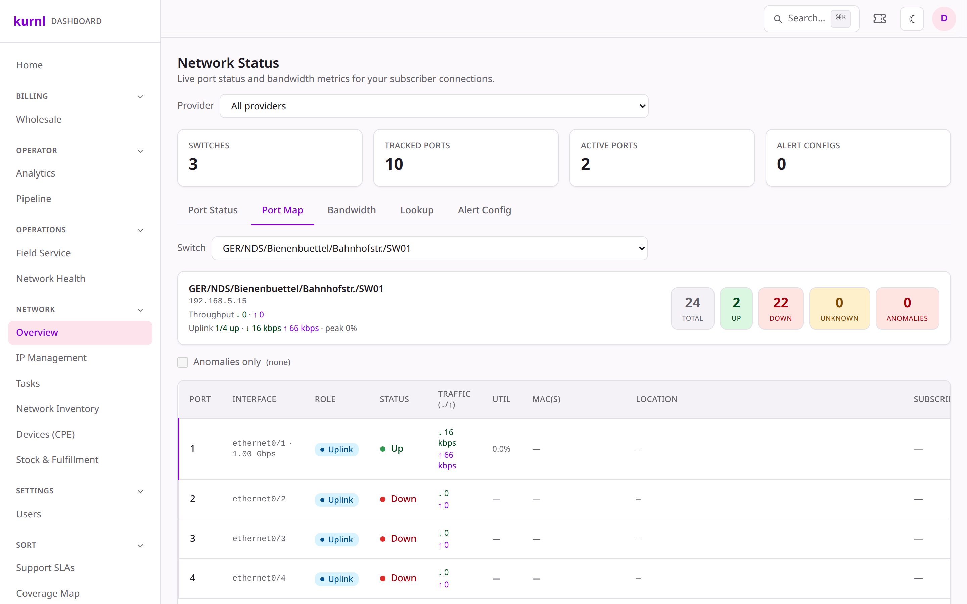Open IP Management page

tap(51, 357)
